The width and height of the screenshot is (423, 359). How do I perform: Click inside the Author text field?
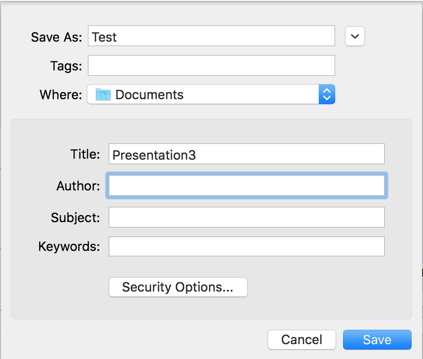coord(246,186)
